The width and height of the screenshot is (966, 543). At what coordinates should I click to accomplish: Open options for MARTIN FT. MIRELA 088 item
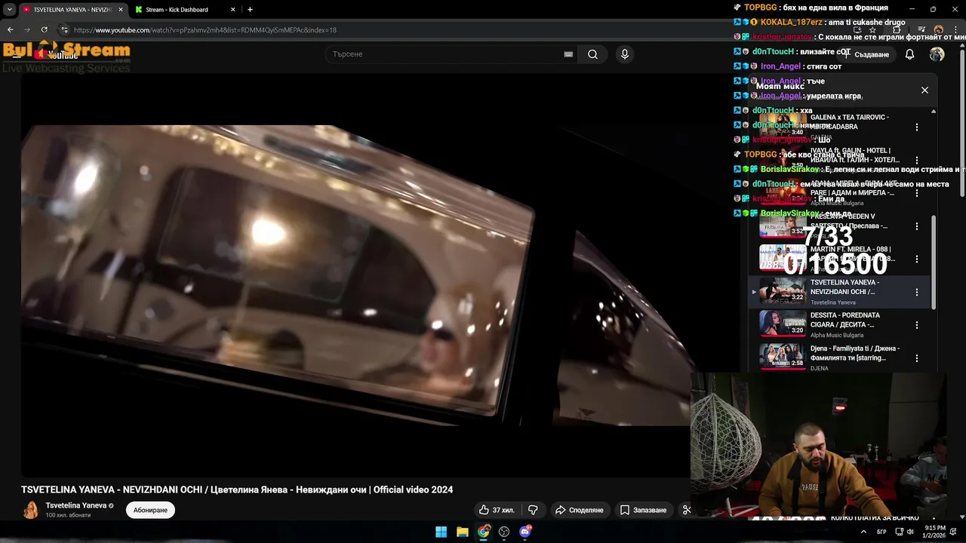click(917, 259)
